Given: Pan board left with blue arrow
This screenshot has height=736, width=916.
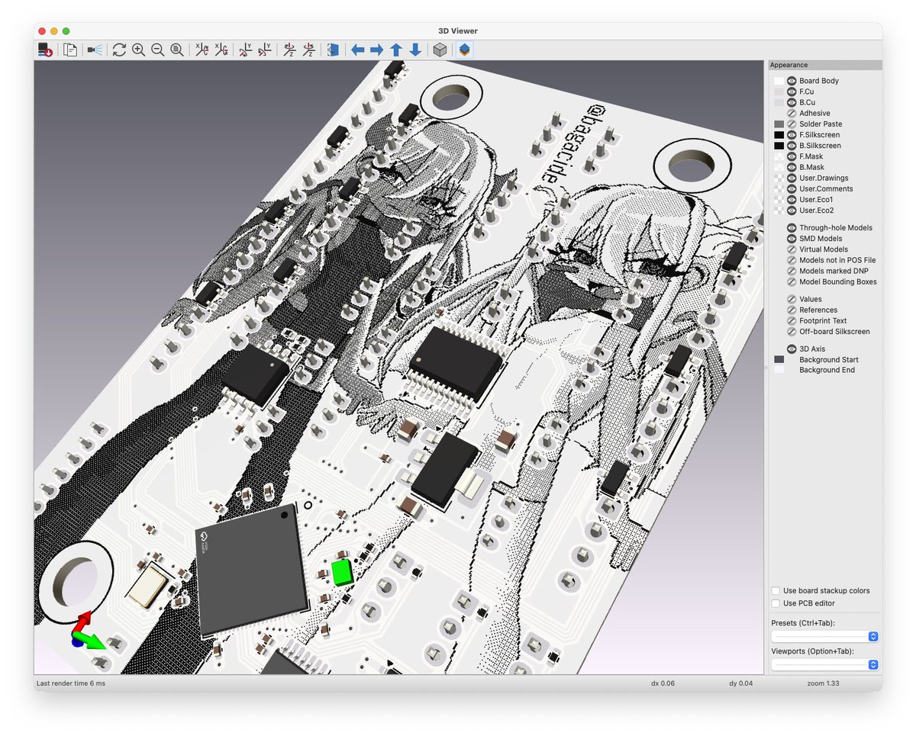Looking at the screenshot, I should pos(357,50).
